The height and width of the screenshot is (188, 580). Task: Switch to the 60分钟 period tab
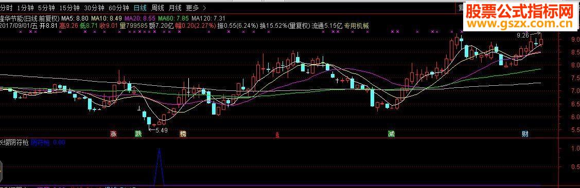[119, 8]
